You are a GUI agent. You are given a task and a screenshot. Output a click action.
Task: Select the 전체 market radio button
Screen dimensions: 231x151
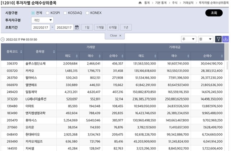pyautogui.click(x=33, y=13)
